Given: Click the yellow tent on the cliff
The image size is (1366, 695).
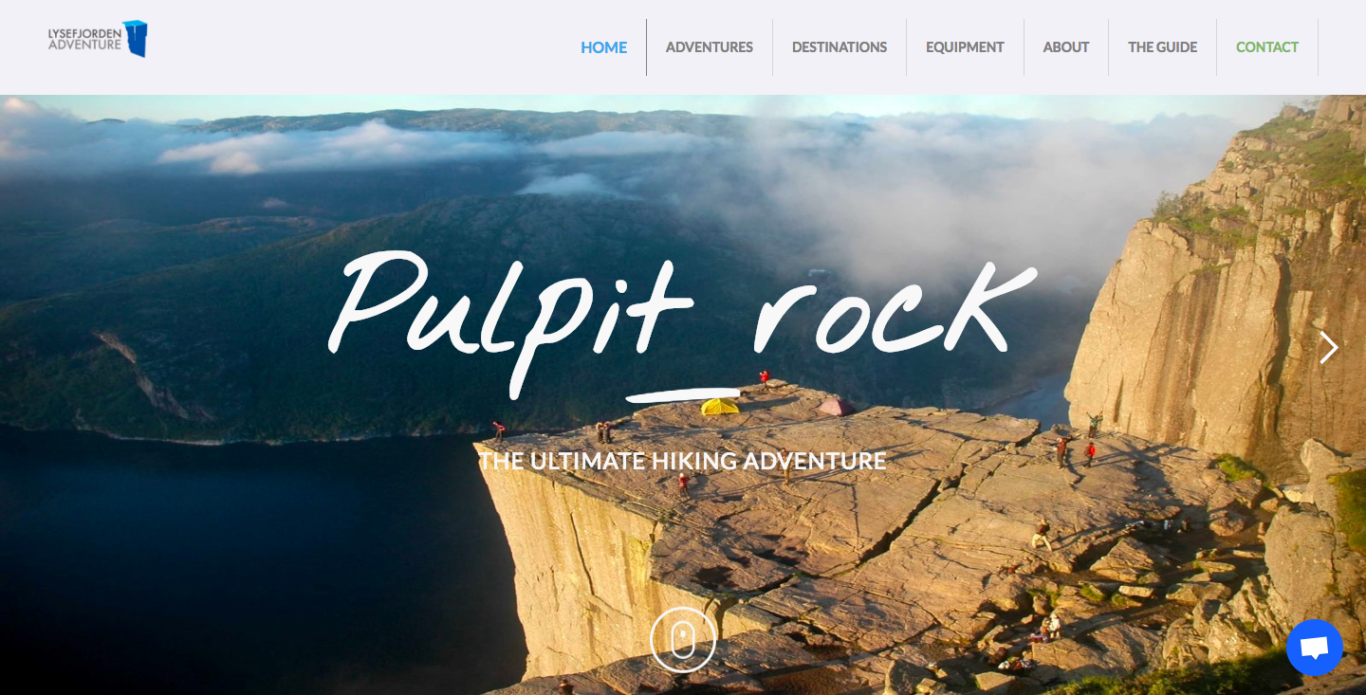Looking at the screenshot, I should 719,407.
